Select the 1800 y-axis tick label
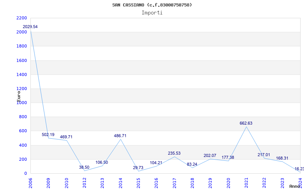304x190 pixels. [22, 46]
